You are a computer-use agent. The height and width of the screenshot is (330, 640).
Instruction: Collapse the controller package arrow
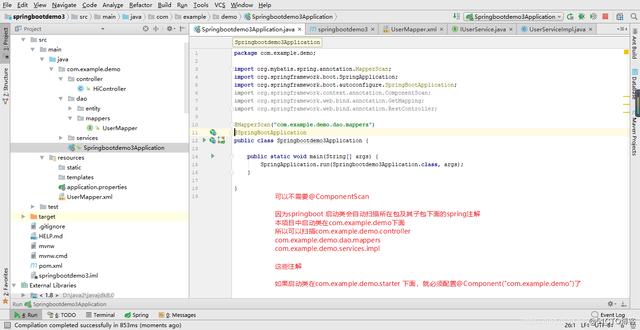pos(60,79)
